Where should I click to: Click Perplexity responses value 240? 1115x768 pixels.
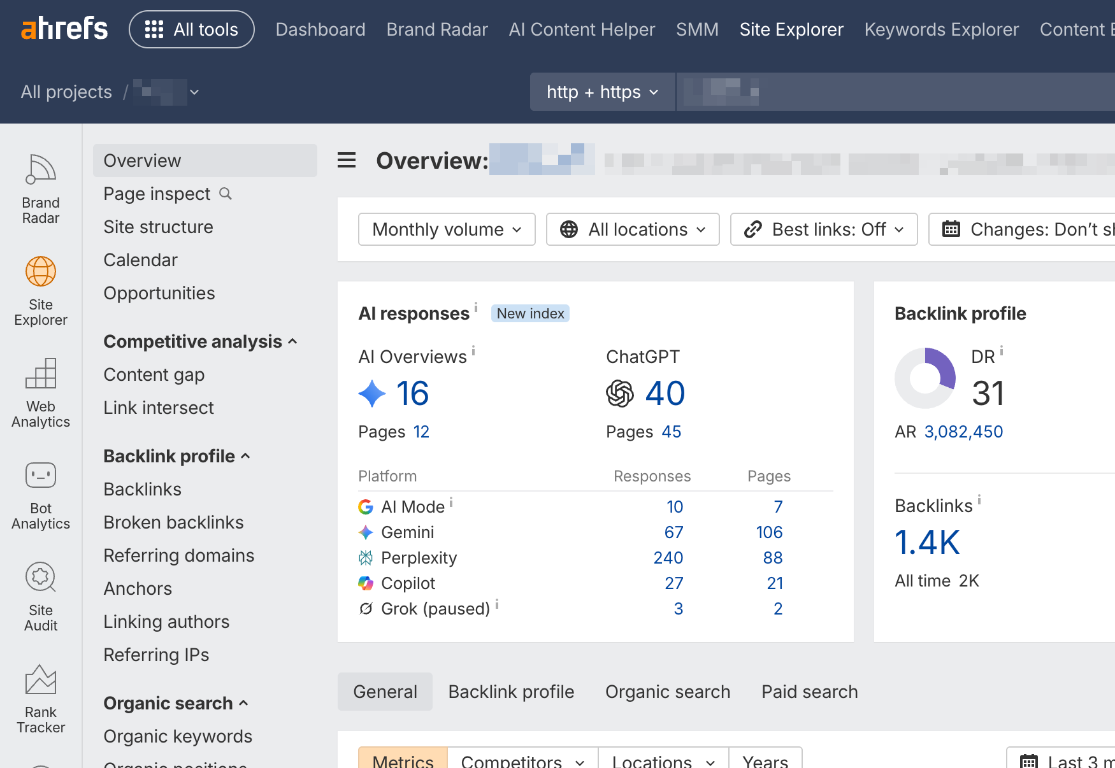pos(668,558)
